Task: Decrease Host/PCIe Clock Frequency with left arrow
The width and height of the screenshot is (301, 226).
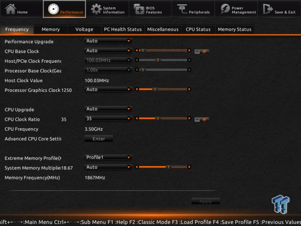Action: [136, 60]
